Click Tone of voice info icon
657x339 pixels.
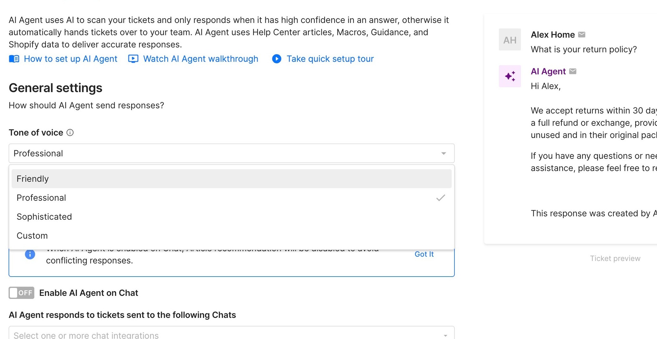point(70,132)
